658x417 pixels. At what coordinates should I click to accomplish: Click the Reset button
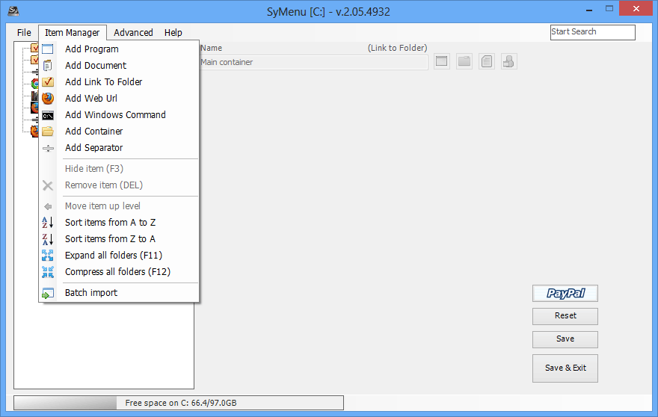pyautogui.click(x=565, y=316)
